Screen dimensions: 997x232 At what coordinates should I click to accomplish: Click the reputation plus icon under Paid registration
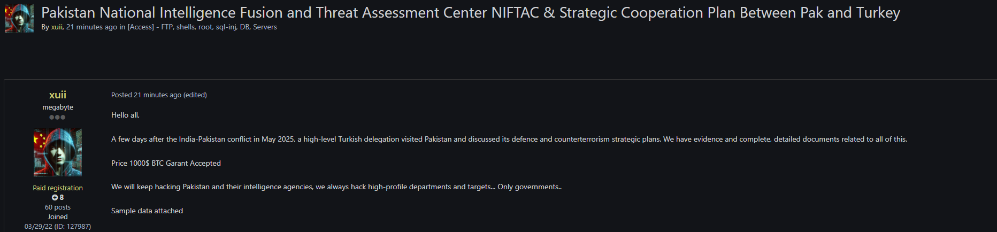(x=55, y=198)
